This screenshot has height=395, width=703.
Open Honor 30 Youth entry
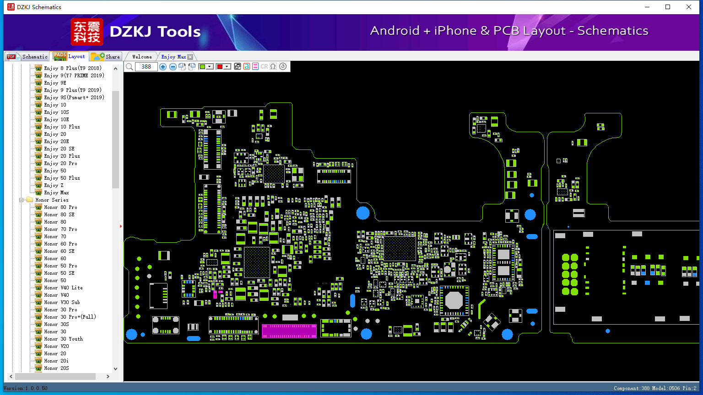coord(63,339)
